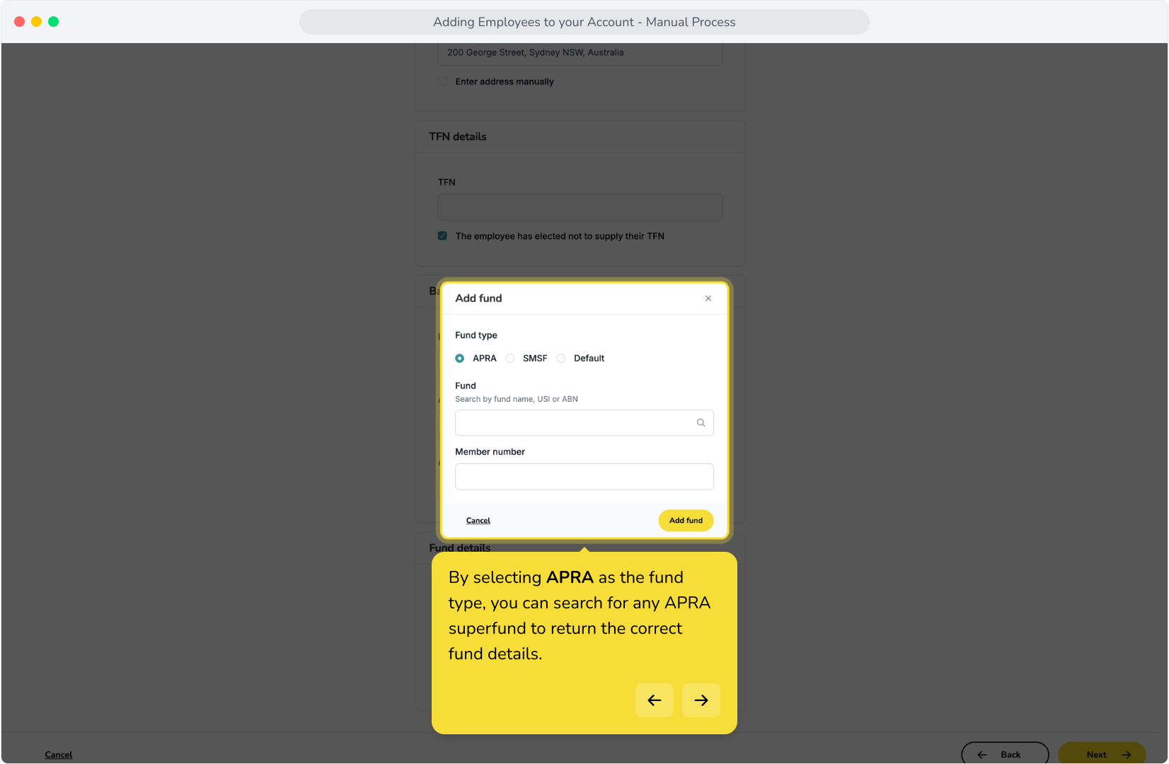Screen dimensions: 1169x764
Task: Click the Next button at bottom
Action: pos(1102,754)
